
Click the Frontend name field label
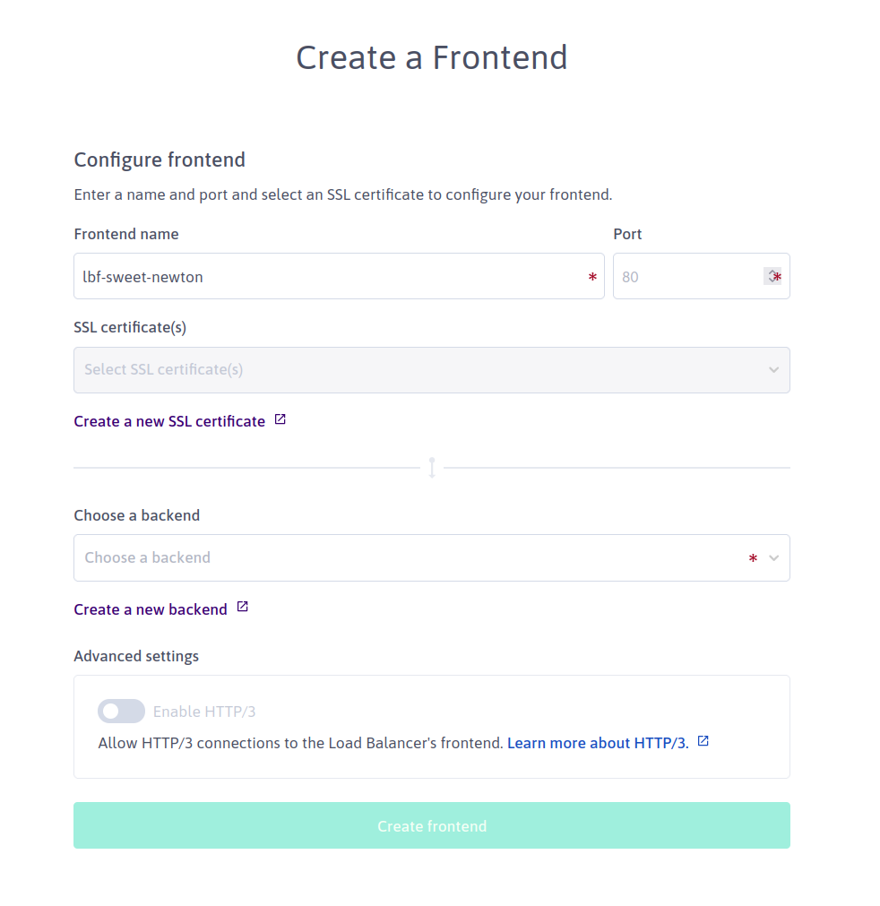[x=126, y=234]
